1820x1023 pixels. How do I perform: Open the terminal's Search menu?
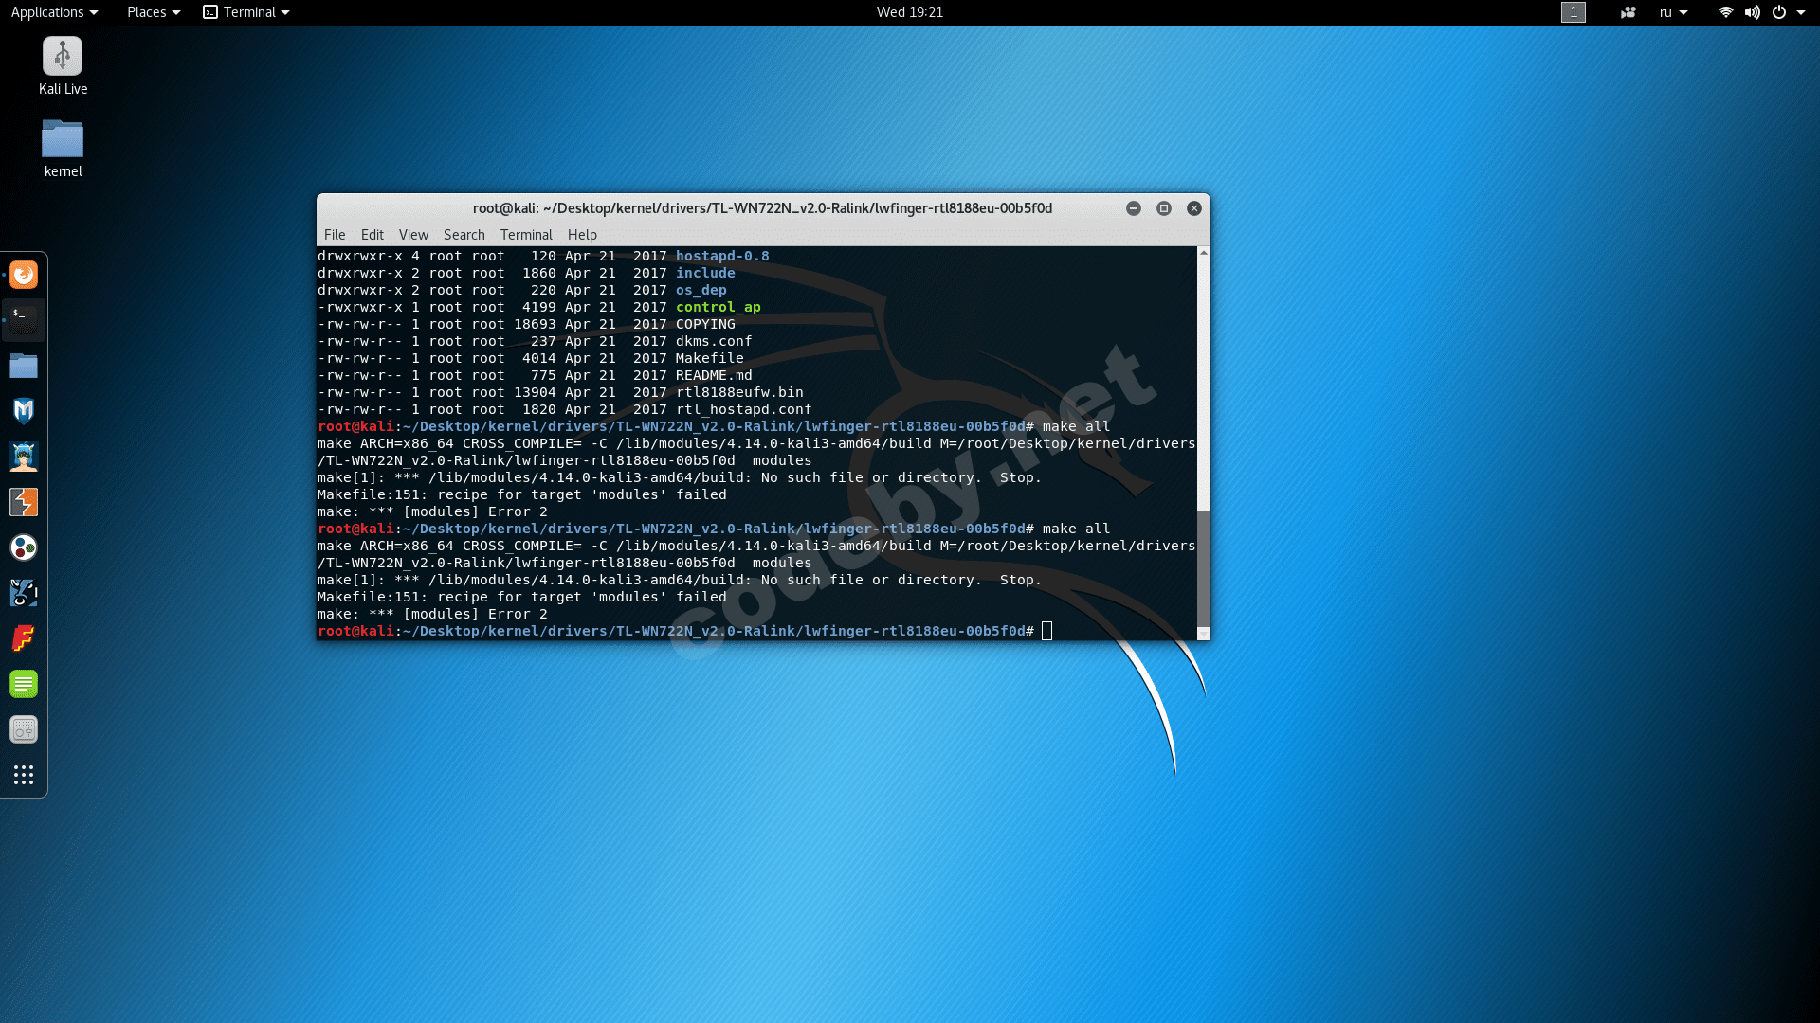pos(464,235)
